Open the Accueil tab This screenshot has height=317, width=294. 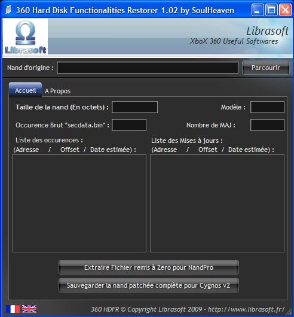point(26,90)
